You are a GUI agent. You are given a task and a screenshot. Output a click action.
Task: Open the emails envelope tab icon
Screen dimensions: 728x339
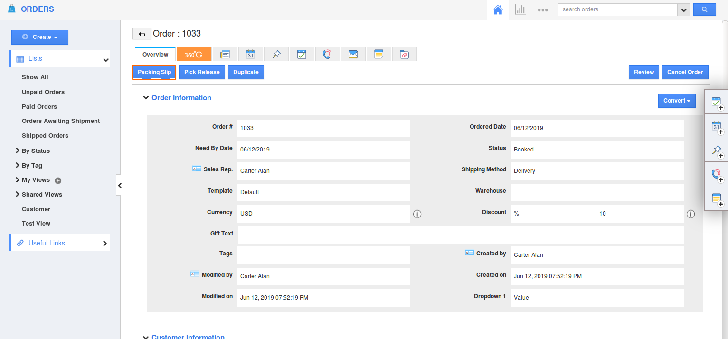[353, 54]
